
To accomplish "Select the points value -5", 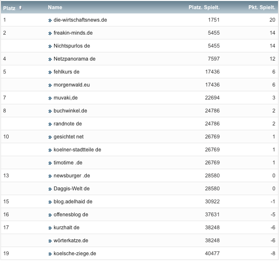I will pos(273,214).
